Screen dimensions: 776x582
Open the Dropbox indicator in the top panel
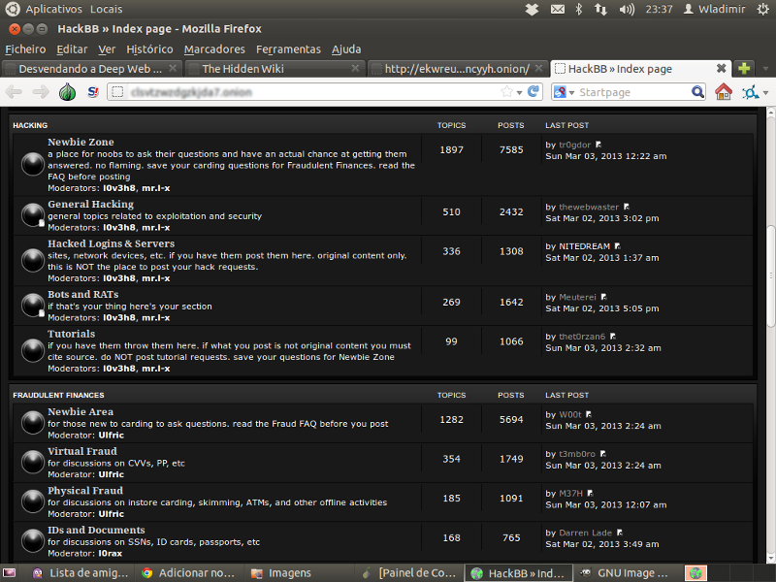[532, 10]
